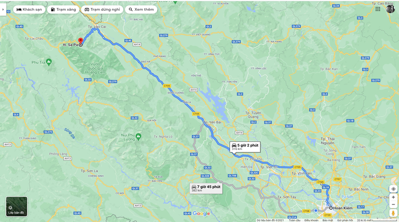Show Trạm dừng nghỉ rest stops
This screenshot has width=399, height=222.
102,9
